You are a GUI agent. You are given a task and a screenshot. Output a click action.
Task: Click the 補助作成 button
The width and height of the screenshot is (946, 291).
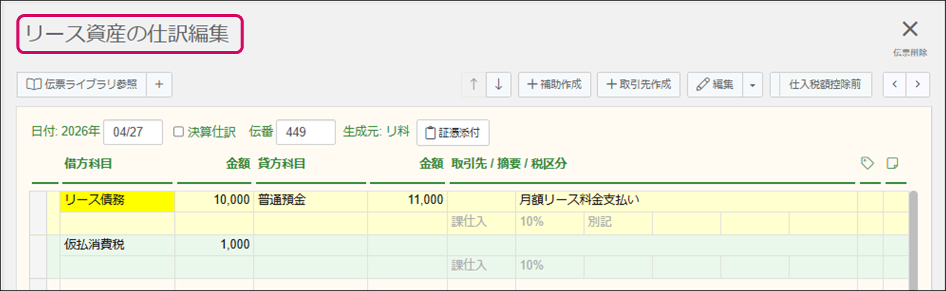click(x=554, y=85)
